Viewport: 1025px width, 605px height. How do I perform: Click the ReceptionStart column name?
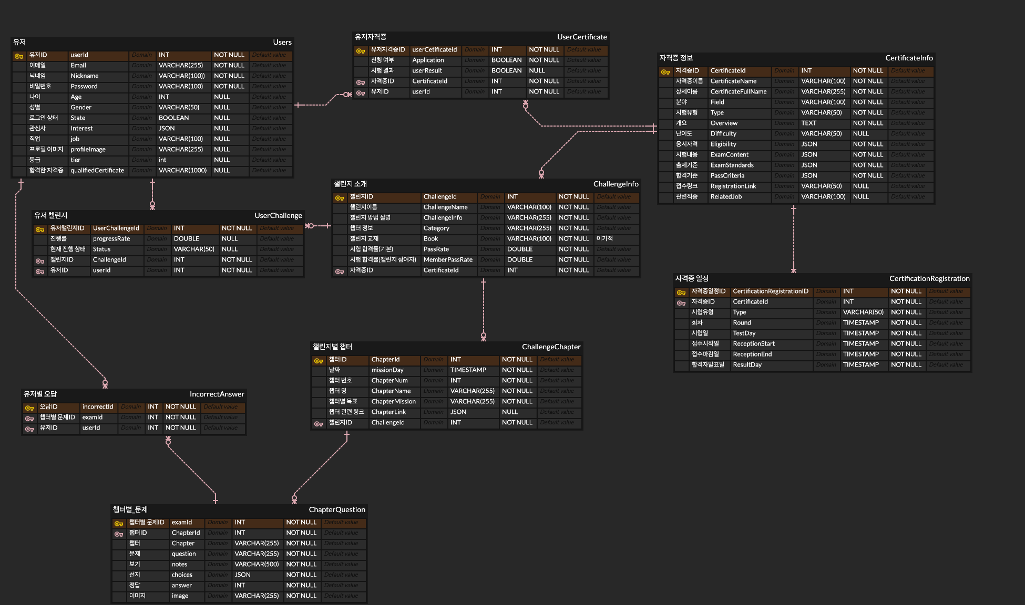pos(754,343)
